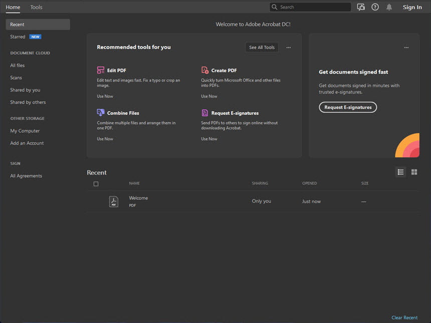Viewport: 431px width, 323px height.
Task: Open the Create PDF tool icon
Action: [205, 70]
